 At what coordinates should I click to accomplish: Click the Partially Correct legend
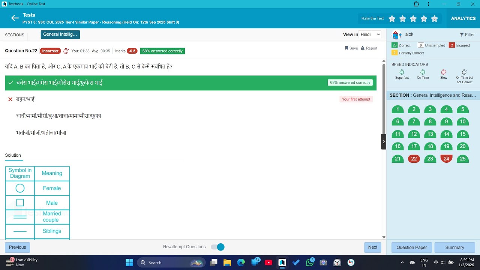(408, 53)
